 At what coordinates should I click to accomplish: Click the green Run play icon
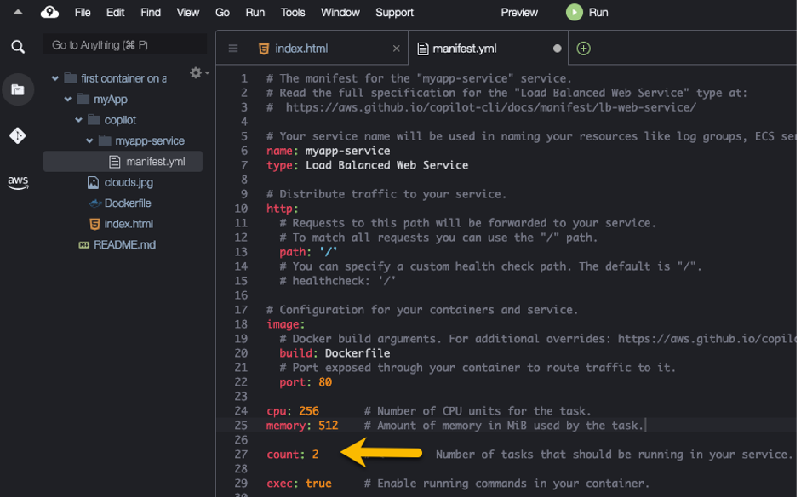click(x=575, y=12)
